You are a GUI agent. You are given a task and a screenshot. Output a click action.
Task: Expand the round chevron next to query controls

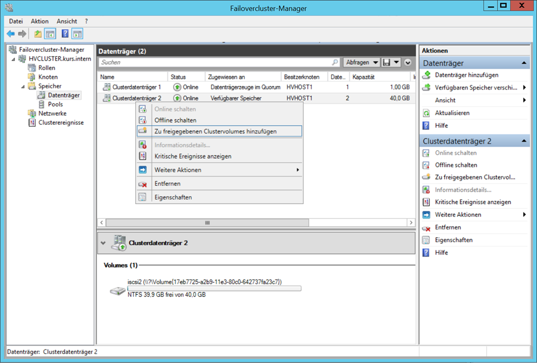pos(407,62)
